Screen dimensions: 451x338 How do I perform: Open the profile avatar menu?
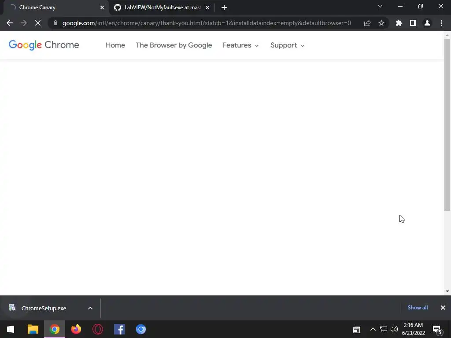[x=427, y=23]
